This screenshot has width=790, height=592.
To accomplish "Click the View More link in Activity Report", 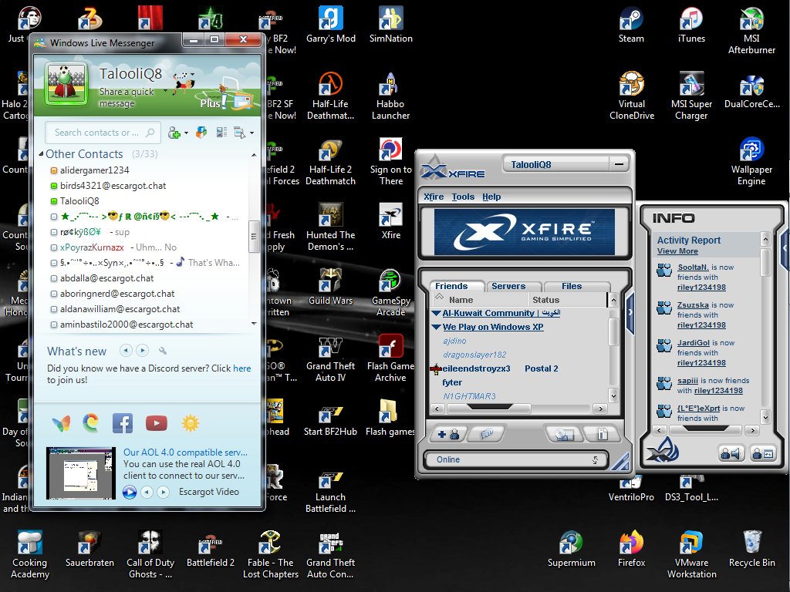I will click(x=677, y=251).
